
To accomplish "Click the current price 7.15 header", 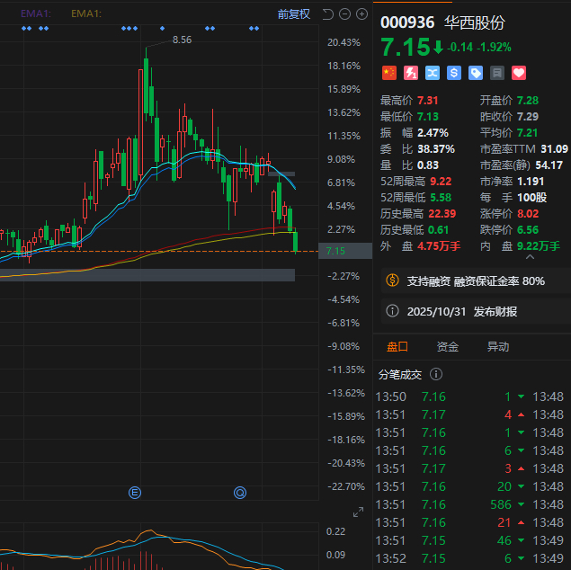I will pyautogui.click(x=406, y=48).
